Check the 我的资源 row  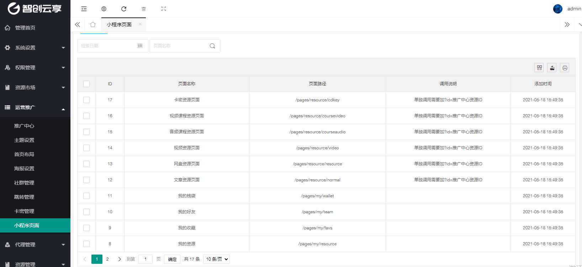86,244
